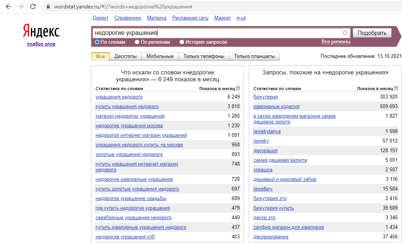Open the similar query 'ювелирные изделия'
Image resolution: width=402 pixels, height=243 pixels.
[276, 107]
